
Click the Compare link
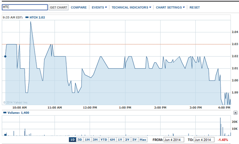[x=79, y=7]
